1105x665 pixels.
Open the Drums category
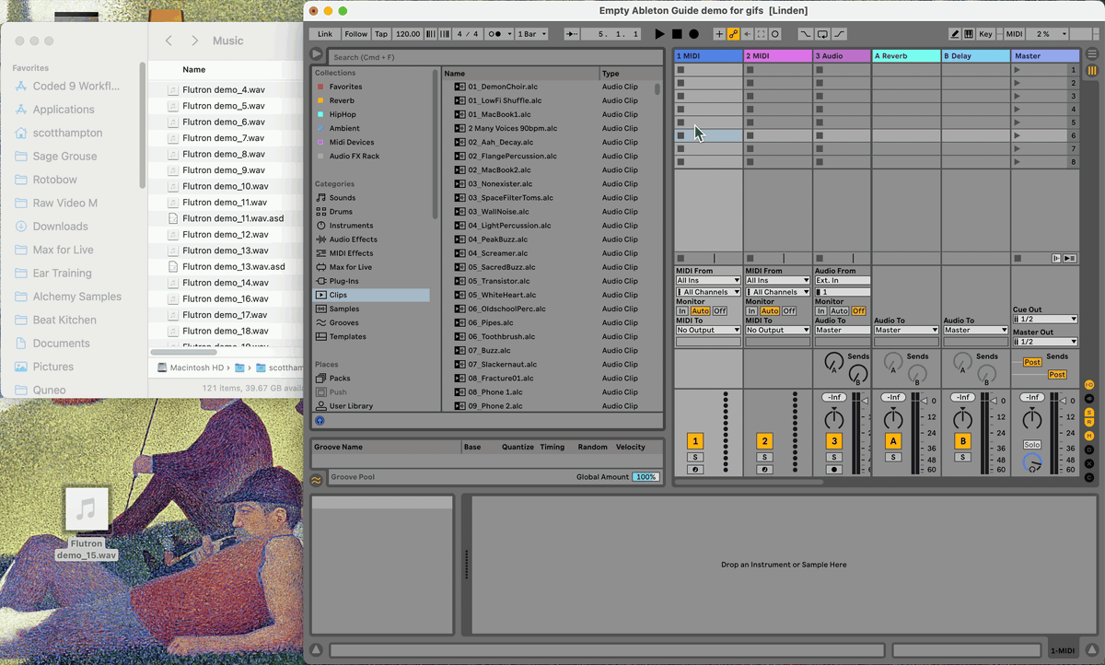(x=341, y=211)
